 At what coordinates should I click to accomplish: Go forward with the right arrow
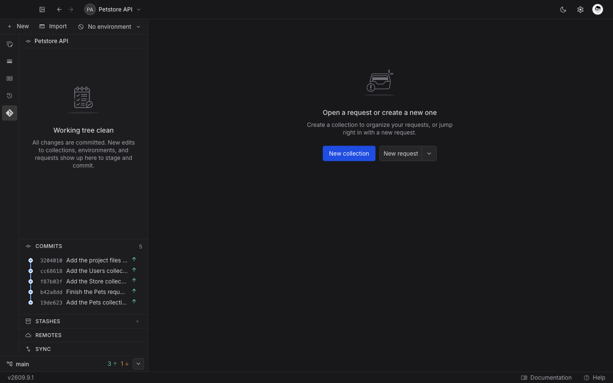click(71, 10)
